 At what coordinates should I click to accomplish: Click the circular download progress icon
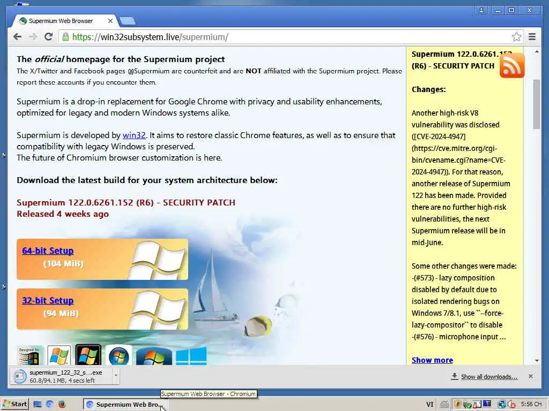click(x=20, y=376)
